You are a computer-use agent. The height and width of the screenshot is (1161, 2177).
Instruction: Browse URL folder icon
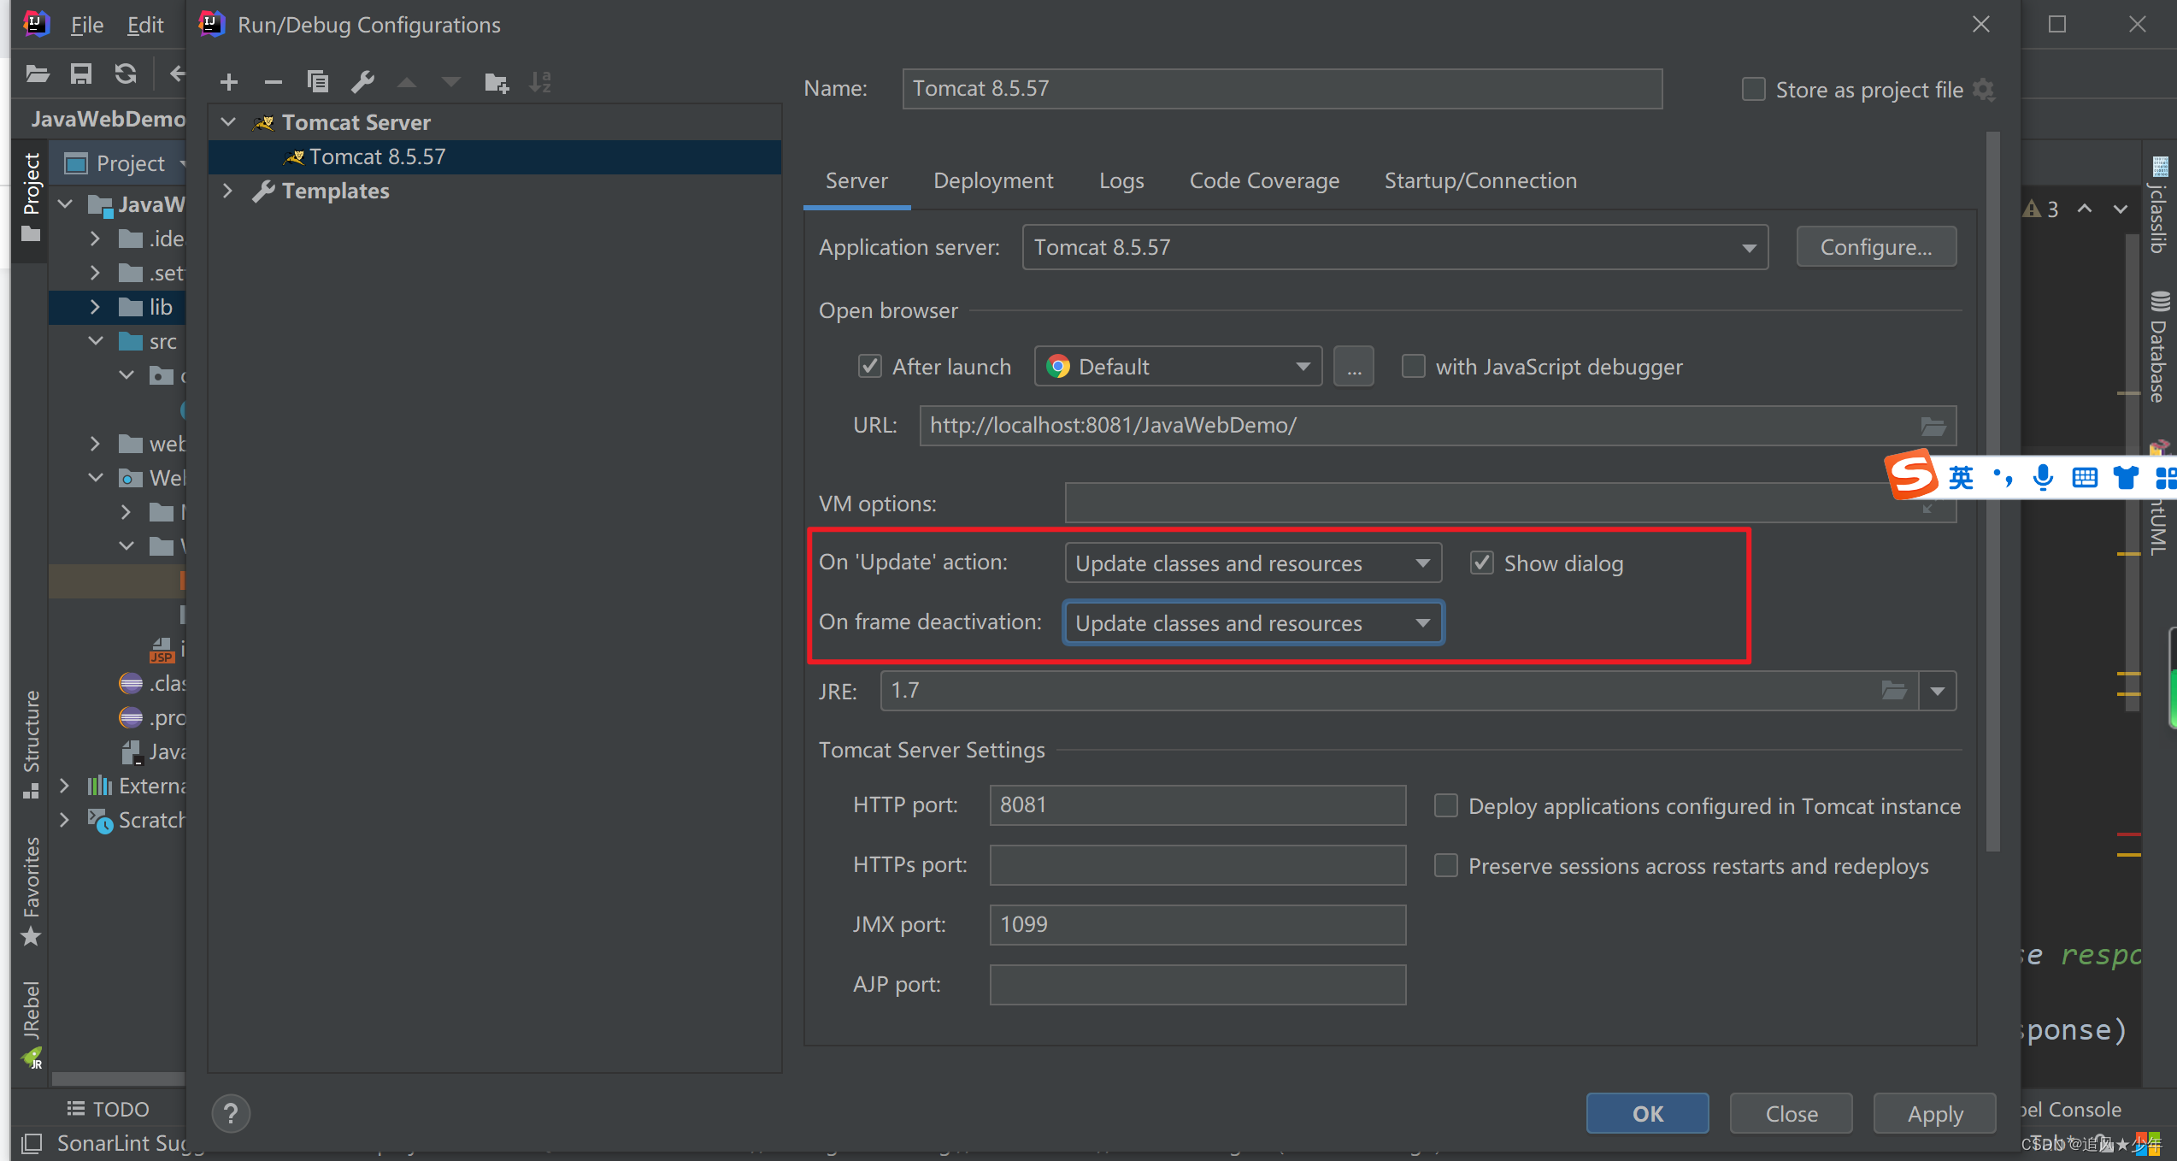1933,426
